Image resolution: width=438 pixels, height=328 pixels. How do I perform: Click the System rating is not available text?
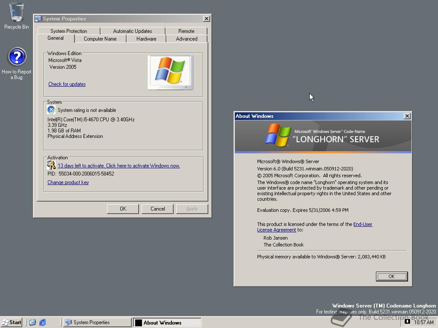click(x=87, y=110)
